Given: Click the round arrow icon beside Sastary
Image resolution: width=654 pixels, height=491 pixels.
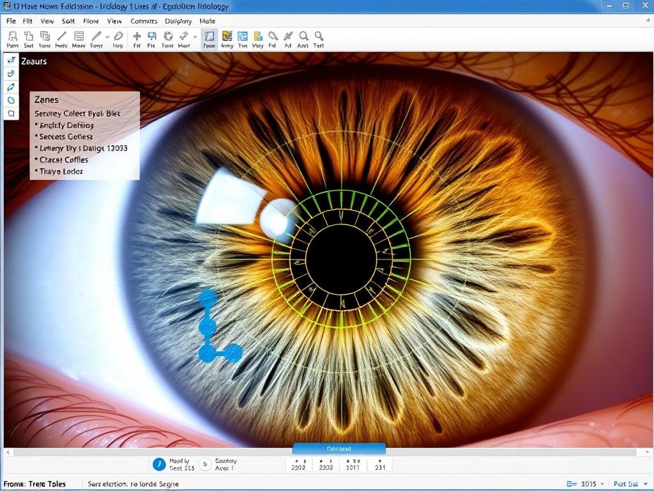Looking at the screenshot, I should 205,464.
